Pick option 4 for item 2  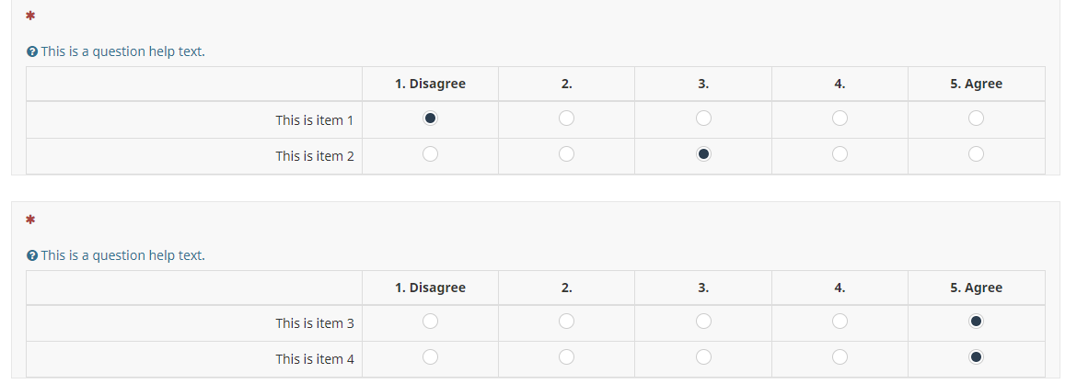tap(840, 154)
